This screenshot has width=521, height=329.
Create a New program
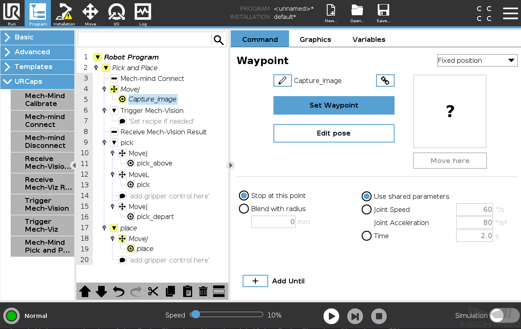click(x=331, y=14)
